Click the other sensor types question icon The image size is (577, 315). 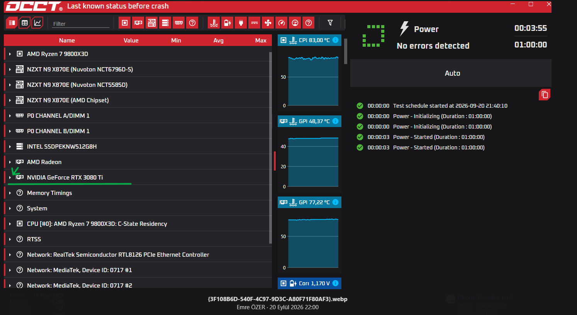309,23
